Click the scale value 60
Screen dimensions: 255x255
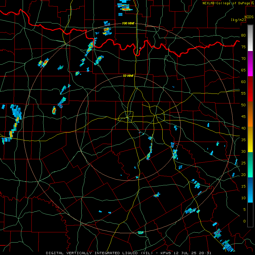[243, 82]
